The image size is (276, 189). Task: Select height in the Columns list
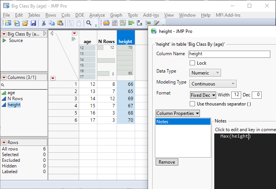tap(14, 105)
